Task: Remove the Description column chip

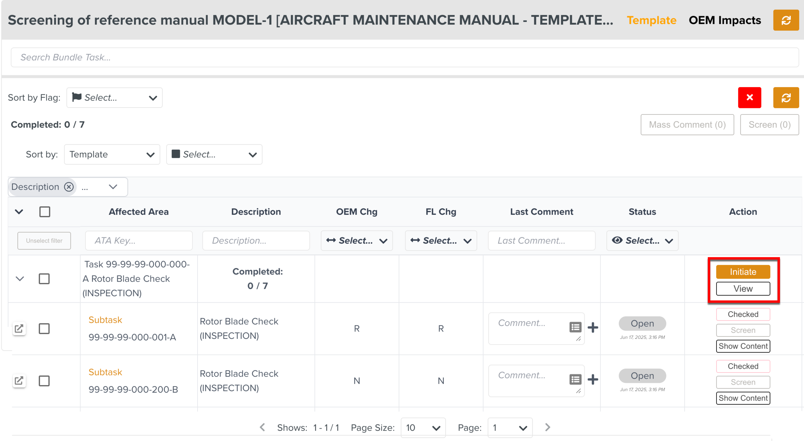Action: tap(69, 187)
